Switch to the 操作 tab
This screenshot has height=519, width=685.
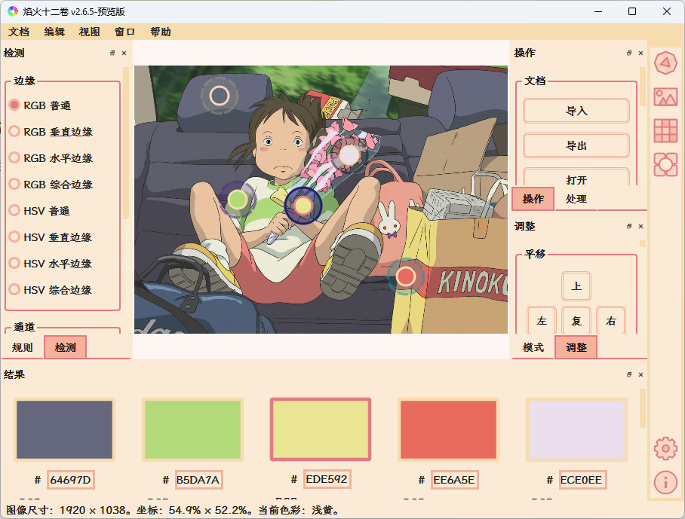[533, 199]
